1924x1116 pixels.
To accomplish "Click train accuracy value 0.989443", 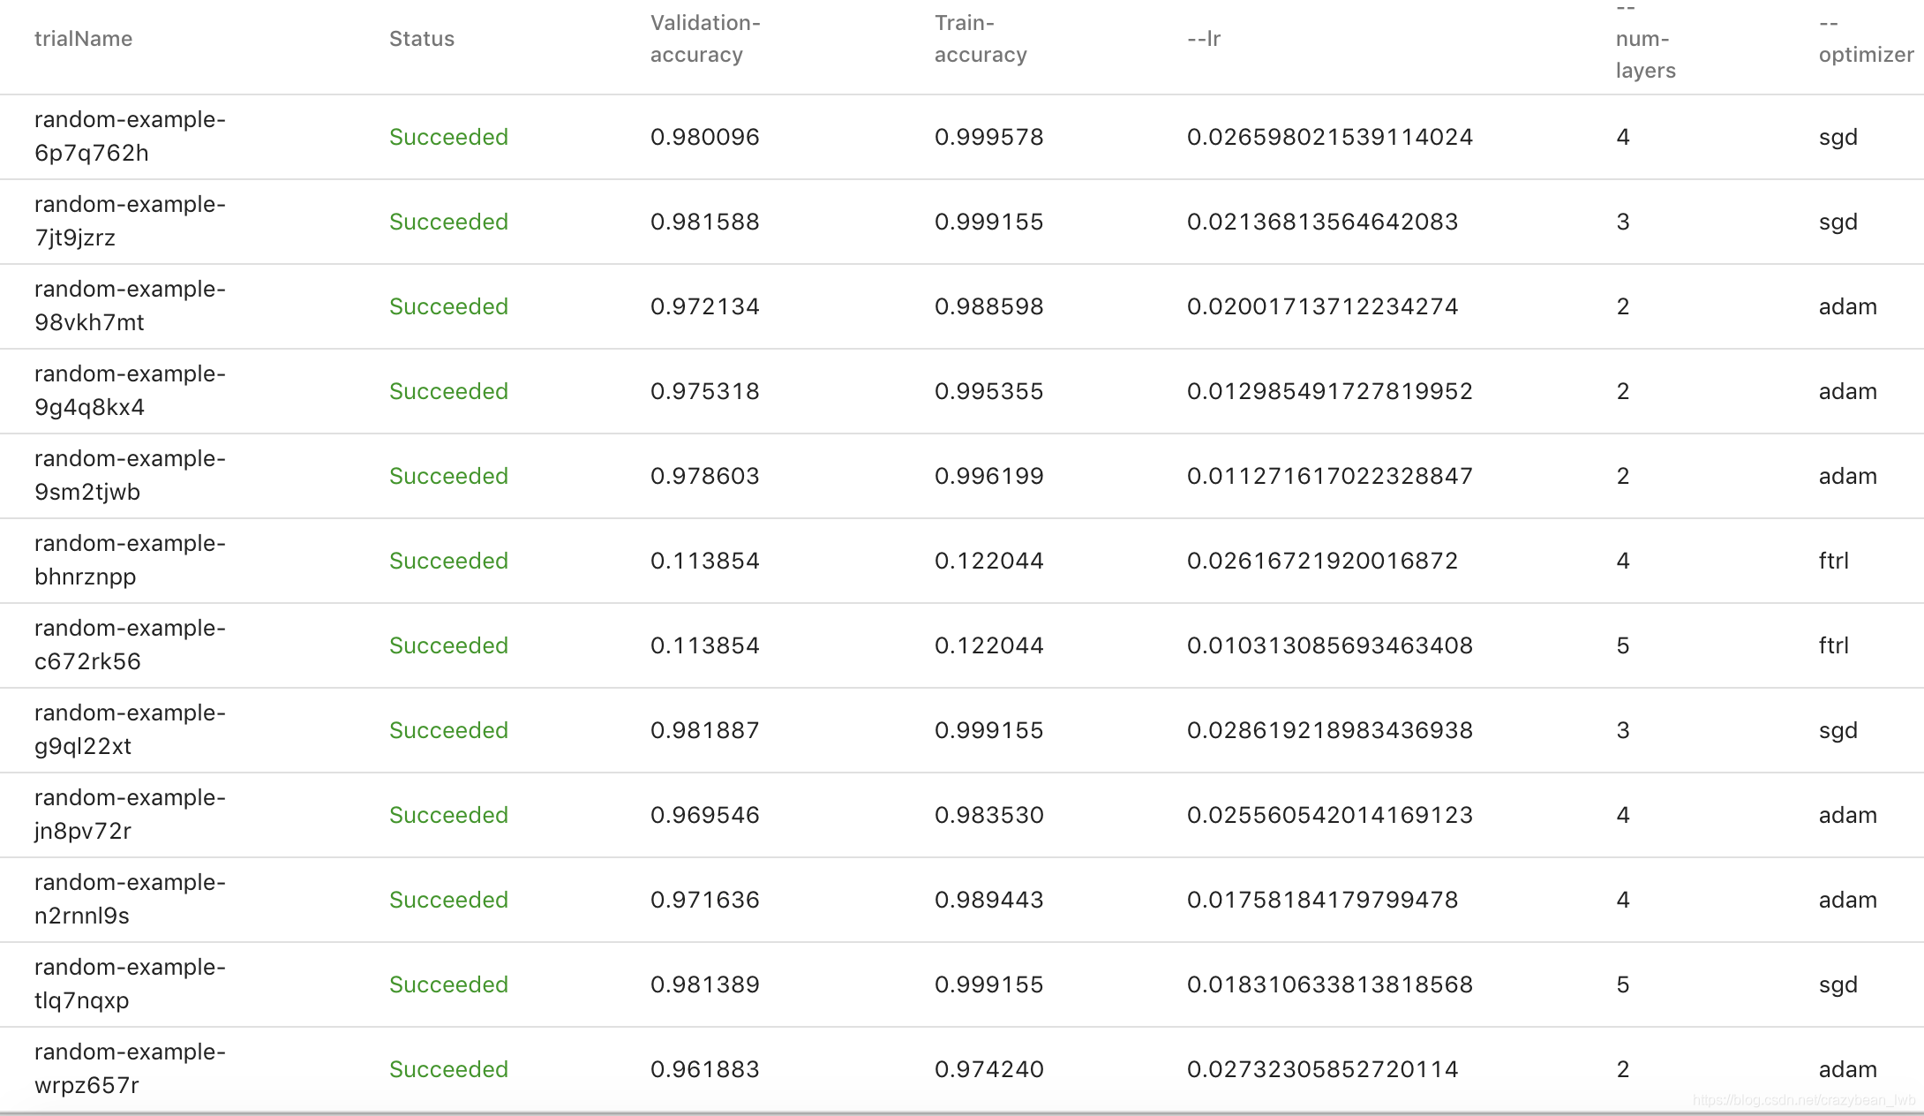I will 989,900.
